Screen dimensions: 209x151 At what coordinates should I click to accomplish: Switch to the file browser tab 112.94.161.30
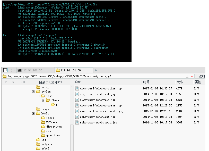[x=74, y=70]
